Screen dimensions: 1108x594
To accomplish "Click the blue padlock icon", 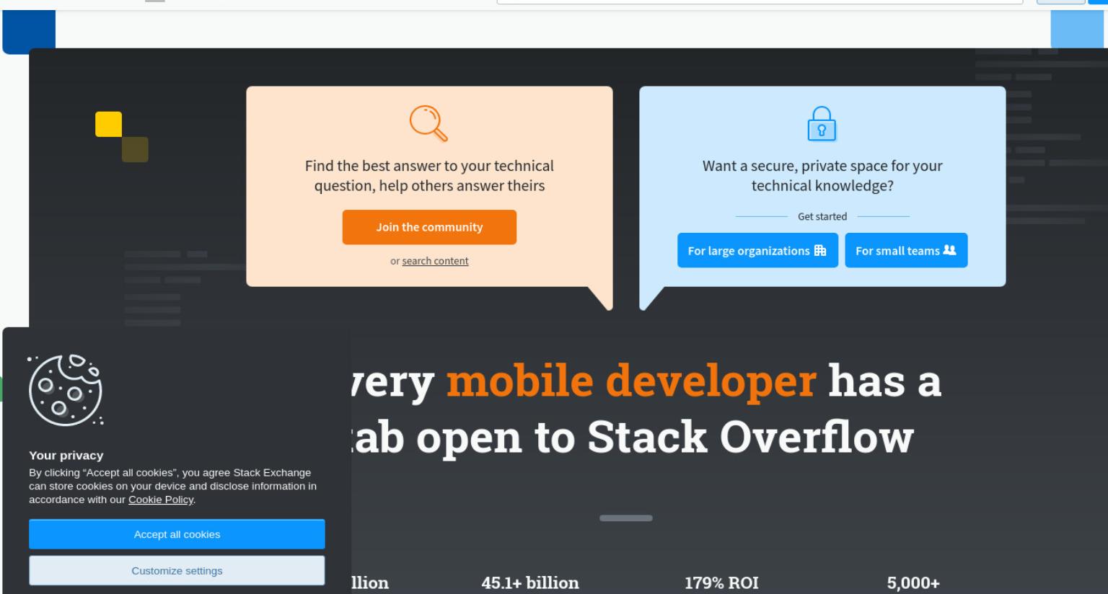I will coord(822,123).
